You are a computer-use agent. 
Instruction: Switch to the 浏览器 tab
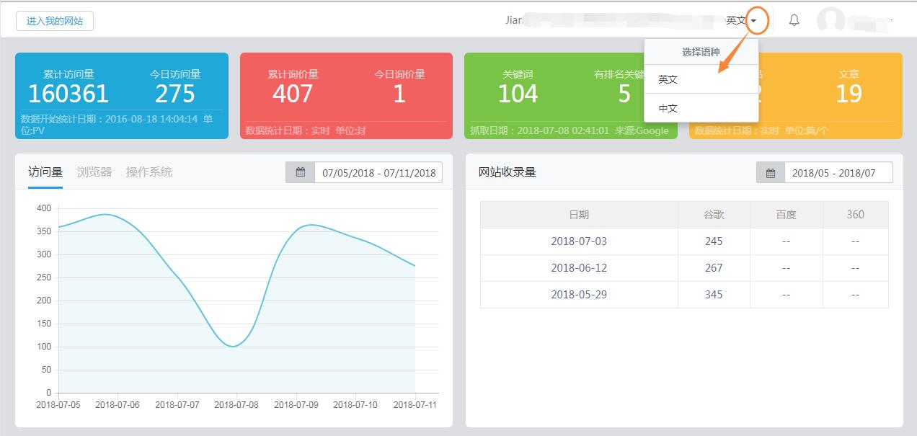94,172
